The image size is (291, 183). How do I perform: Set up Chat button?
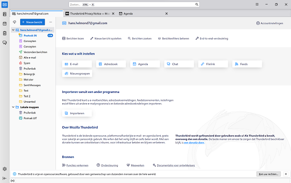coord(179,64)
